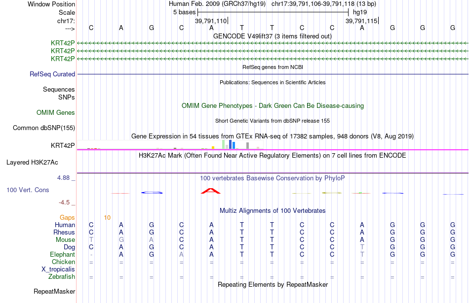The height and width of the screenshot is (303, 469).
Task: Click the blue G logo in the PhyloP track
Action: [152, 193]
